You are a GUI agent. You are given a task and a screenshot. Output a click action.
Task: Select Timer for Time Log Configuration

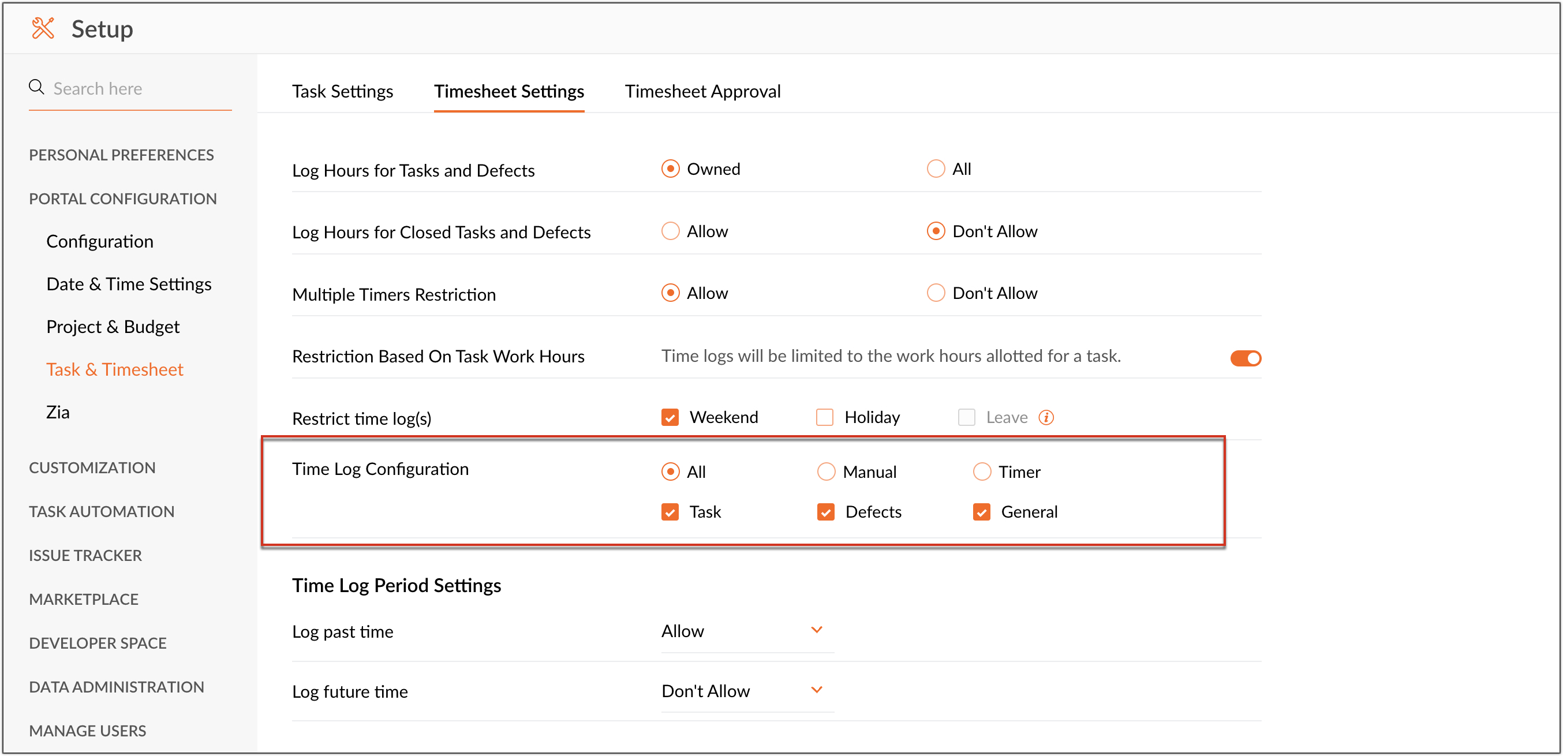[x=982, y=471]
